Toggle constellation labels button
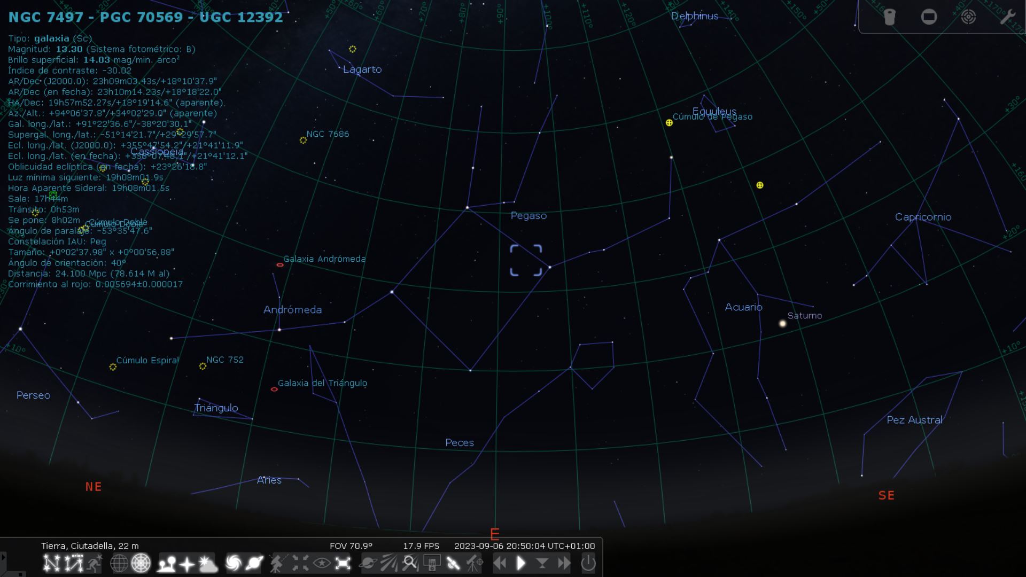 pos(74,563)
